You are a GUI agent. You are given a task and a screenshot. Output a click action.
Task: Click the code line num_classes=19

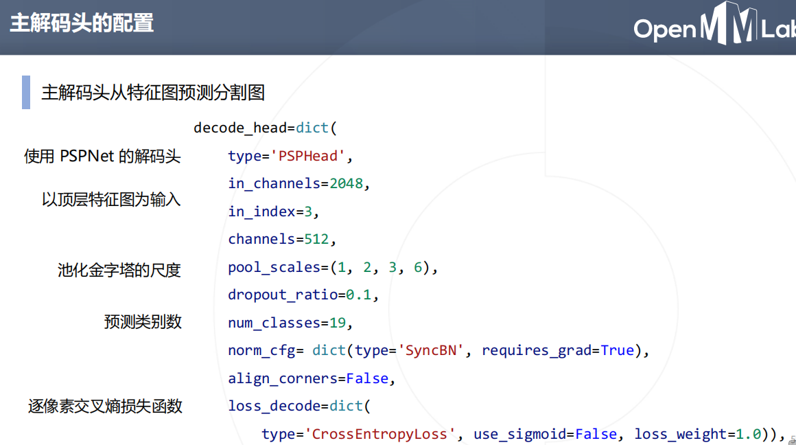coord(290,323)
